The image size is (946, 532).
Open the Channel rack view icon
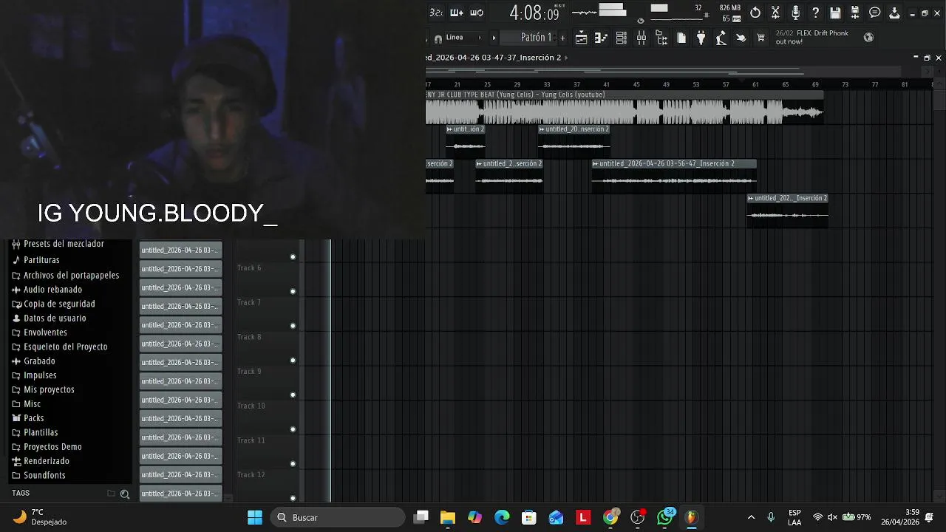coord(622,38)
